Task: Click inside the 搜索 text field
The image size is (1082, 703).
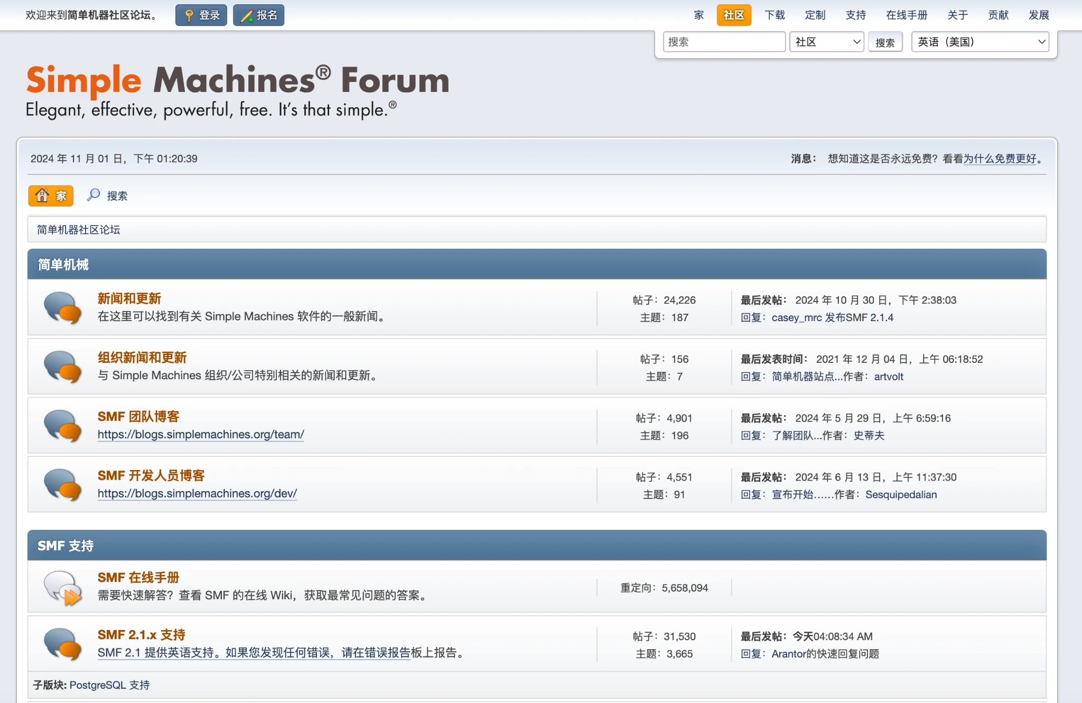Action: pyautogui.click(x=724, y=42)
